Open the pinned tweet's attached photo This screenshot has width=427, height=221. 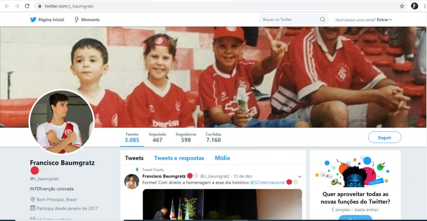click(x=222, y=204)
